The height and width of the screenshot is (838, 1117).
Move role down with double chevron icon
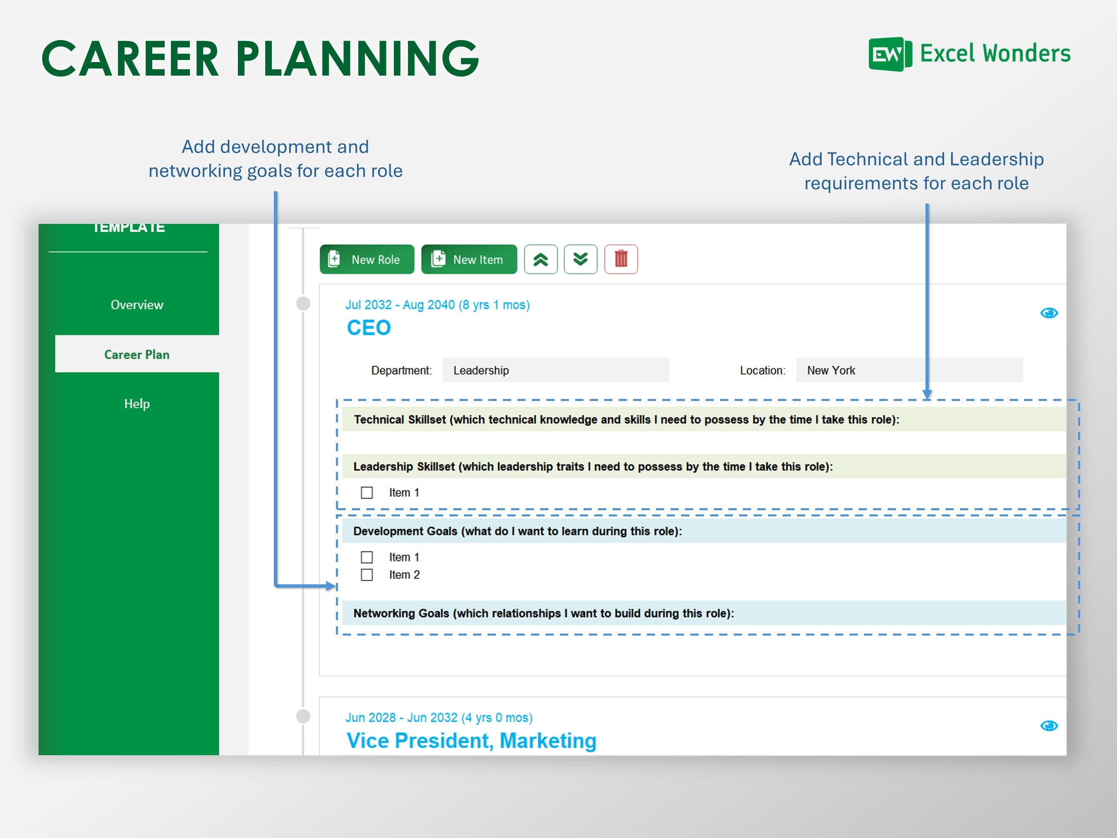tap(581, 259)
